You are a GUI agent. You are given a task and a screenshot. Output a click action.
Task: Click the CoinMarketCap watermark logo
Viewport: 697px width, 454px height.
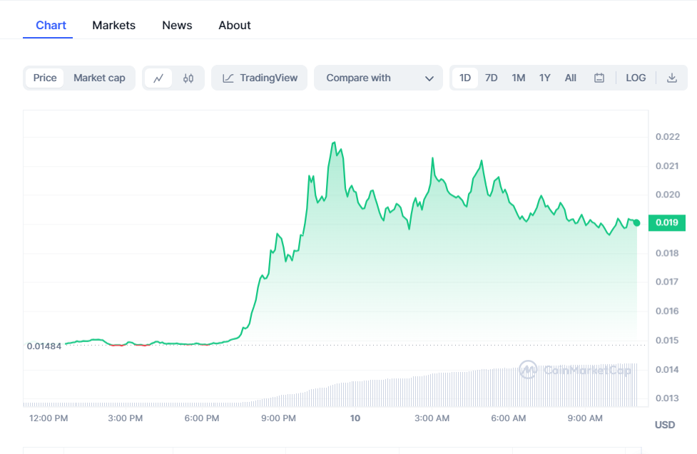coord(527,370)
